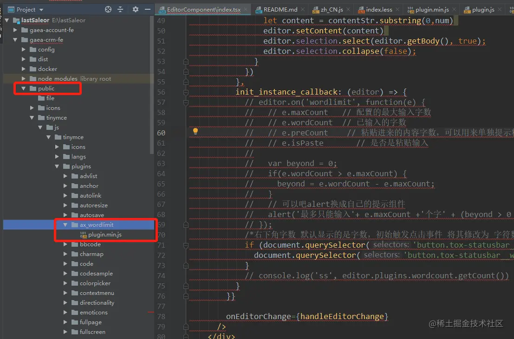The height and width of the screenshot is (339, 514).
Task: Select the contextmenu plugin folder
Action: [93, 293]
